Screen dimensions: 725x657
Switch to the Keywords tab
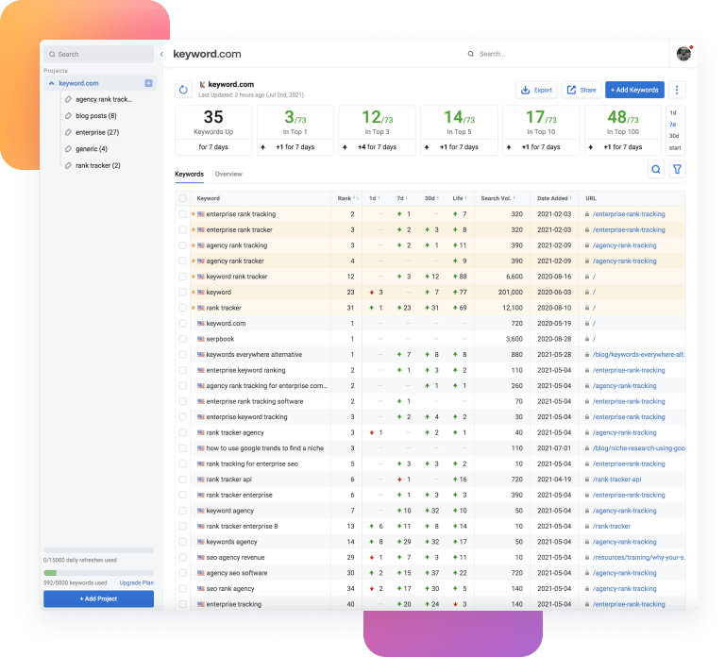pos(189,175)
